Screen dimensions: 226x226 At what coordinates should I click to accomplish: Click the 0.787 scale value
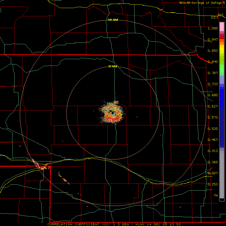tap(213, 73)
